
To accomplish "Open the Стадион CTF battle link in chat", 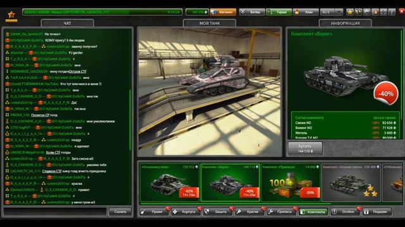I will (x=52, y=171).
